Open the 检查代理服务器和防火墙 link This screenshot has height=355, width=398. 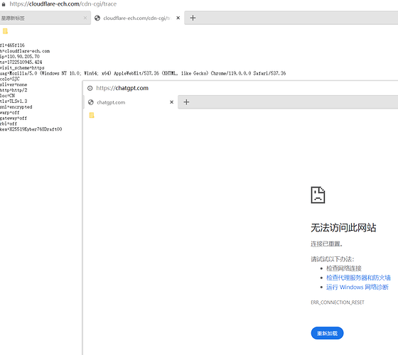click(358, 278)
